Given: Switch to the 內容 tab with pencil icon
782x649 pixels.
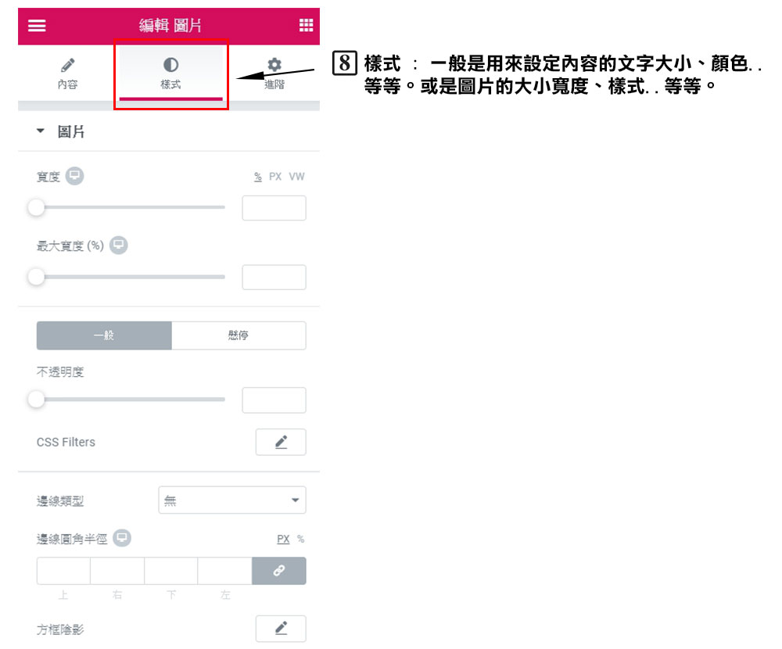Looking at the screenshot, I should pyautogui.click(x=67, y=74).
